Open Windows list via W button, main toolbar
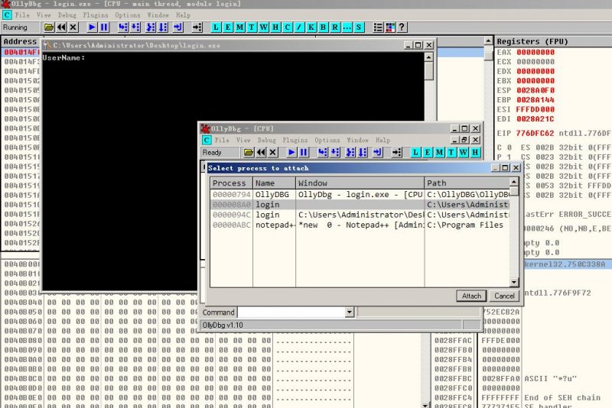This screenshot has width=612, height=408. click(263, 28)
